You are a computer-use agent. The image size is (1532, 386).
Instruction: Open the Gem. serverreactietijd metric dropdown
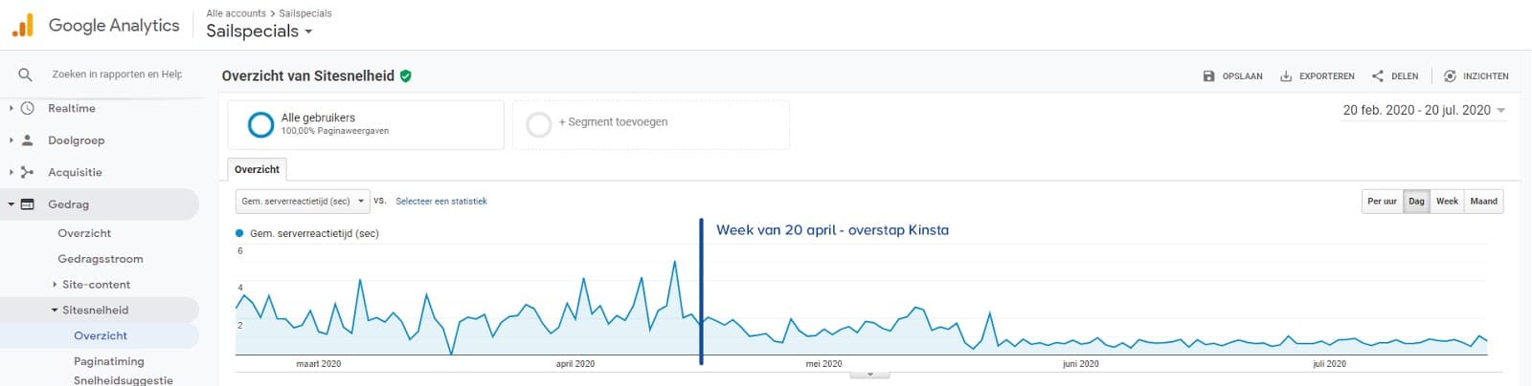(x=303, y=202)
